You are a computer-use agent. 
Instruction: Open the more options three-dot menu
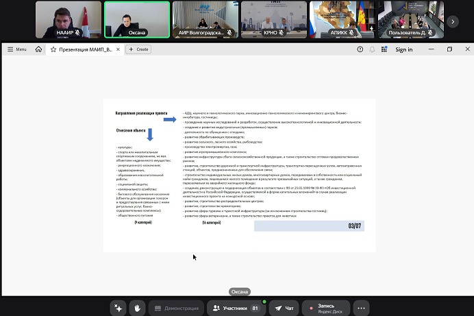pyautogui.click(x=361, y=308)
